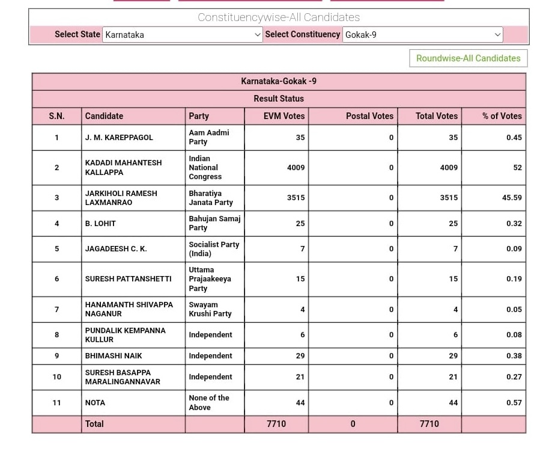Click candidate name Bhimashi Naik

[x=114, y=356]
